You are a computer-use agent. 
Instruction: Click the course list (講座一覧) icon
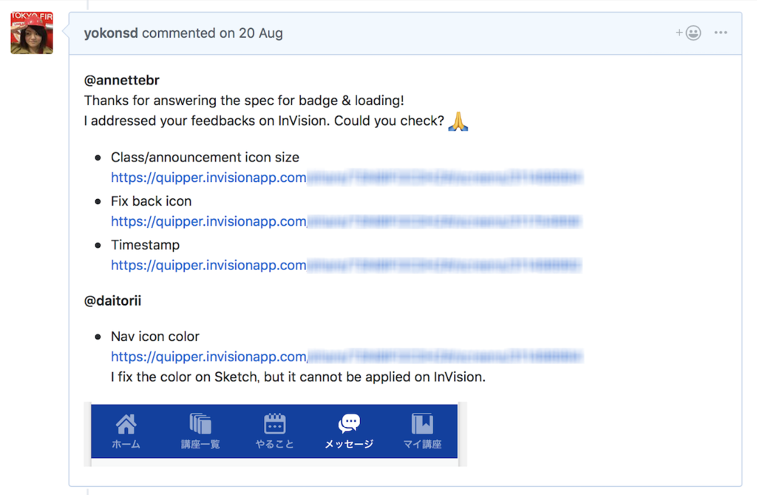pyautogui.click(x=200, y=423)
